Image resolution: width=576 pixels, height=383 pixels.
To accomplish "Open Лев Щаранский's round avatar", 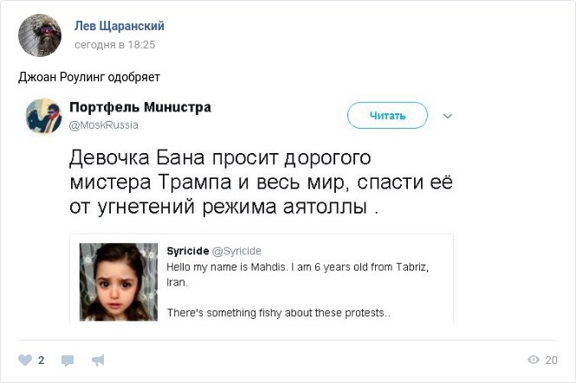I will coord(40,35).
